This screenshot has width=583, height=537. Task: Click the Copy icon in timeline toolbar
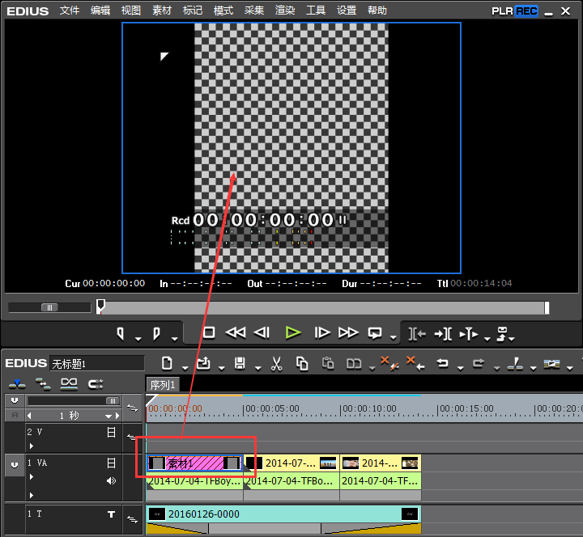(x=302, y=363)
